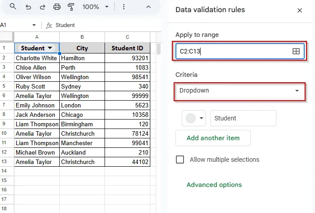Select cell with ID 78124
Image resolution: width=315 pixels, height=213 pixels.
(127, 133)
